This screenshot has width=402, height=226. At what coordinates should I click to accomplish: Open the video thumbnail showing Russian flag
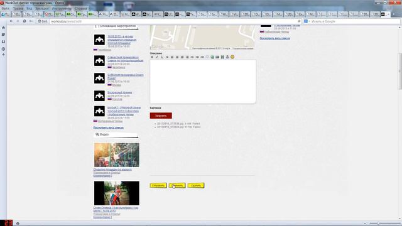(117, 193)
